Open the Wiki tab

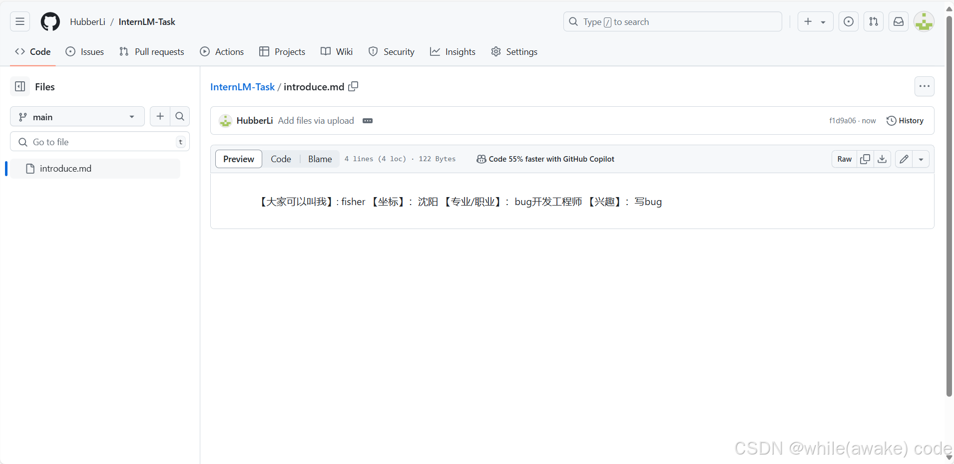[337, 52]
